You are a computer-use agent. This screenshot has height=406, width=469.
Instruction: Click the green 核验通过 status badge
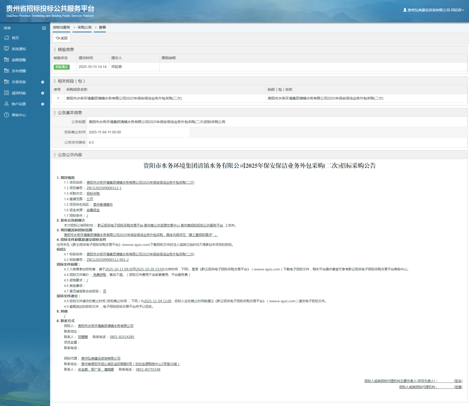pyautogui.click(x=61, y=67)
